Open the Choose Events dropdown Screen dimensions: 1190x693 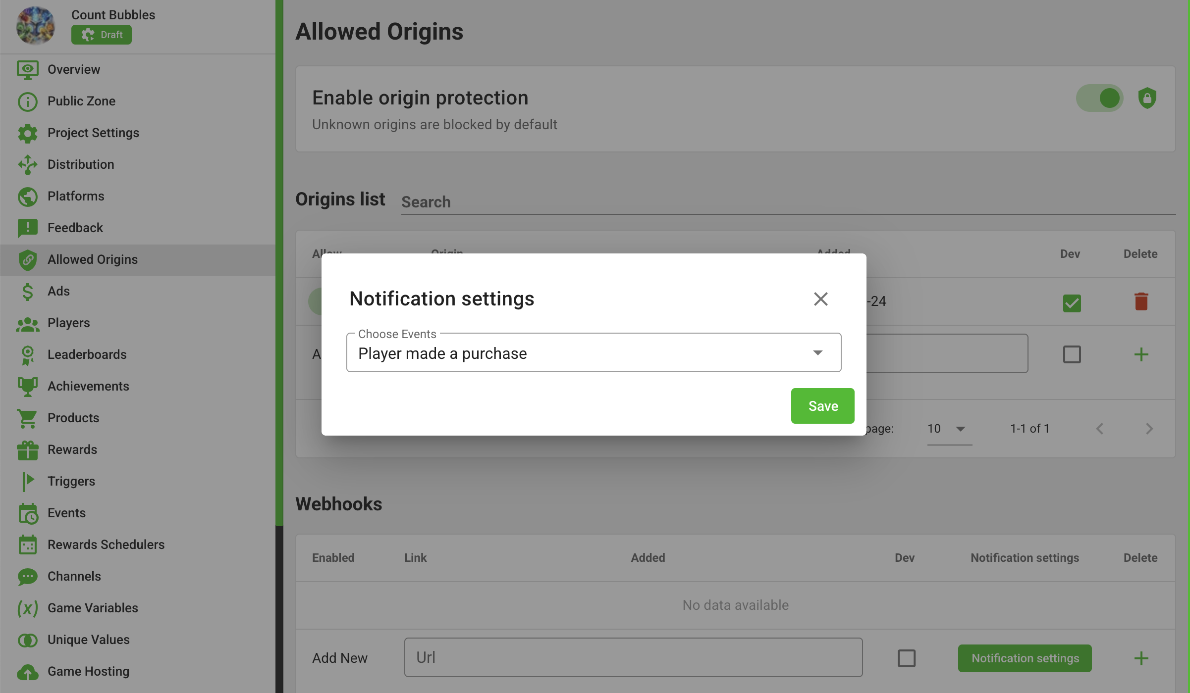click(x=594, y=353)
